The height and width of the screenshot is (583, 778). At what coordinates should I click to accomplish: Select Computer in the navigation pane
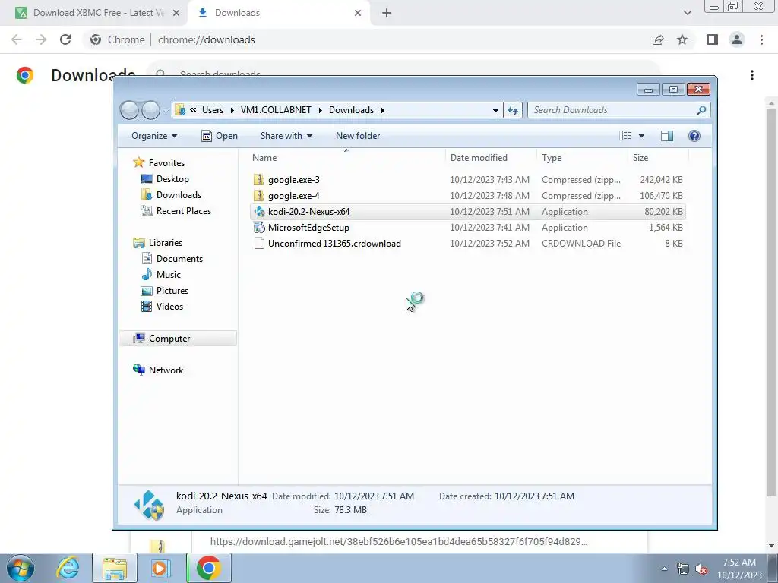point(169,338)
